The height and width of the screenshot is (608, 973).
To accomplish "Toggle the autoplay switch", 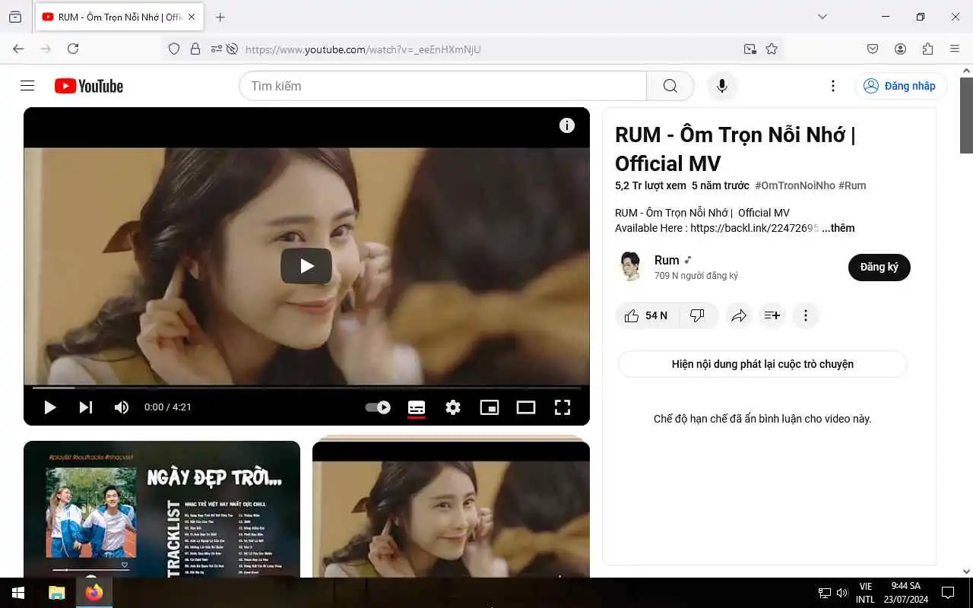I will (378, 407).
